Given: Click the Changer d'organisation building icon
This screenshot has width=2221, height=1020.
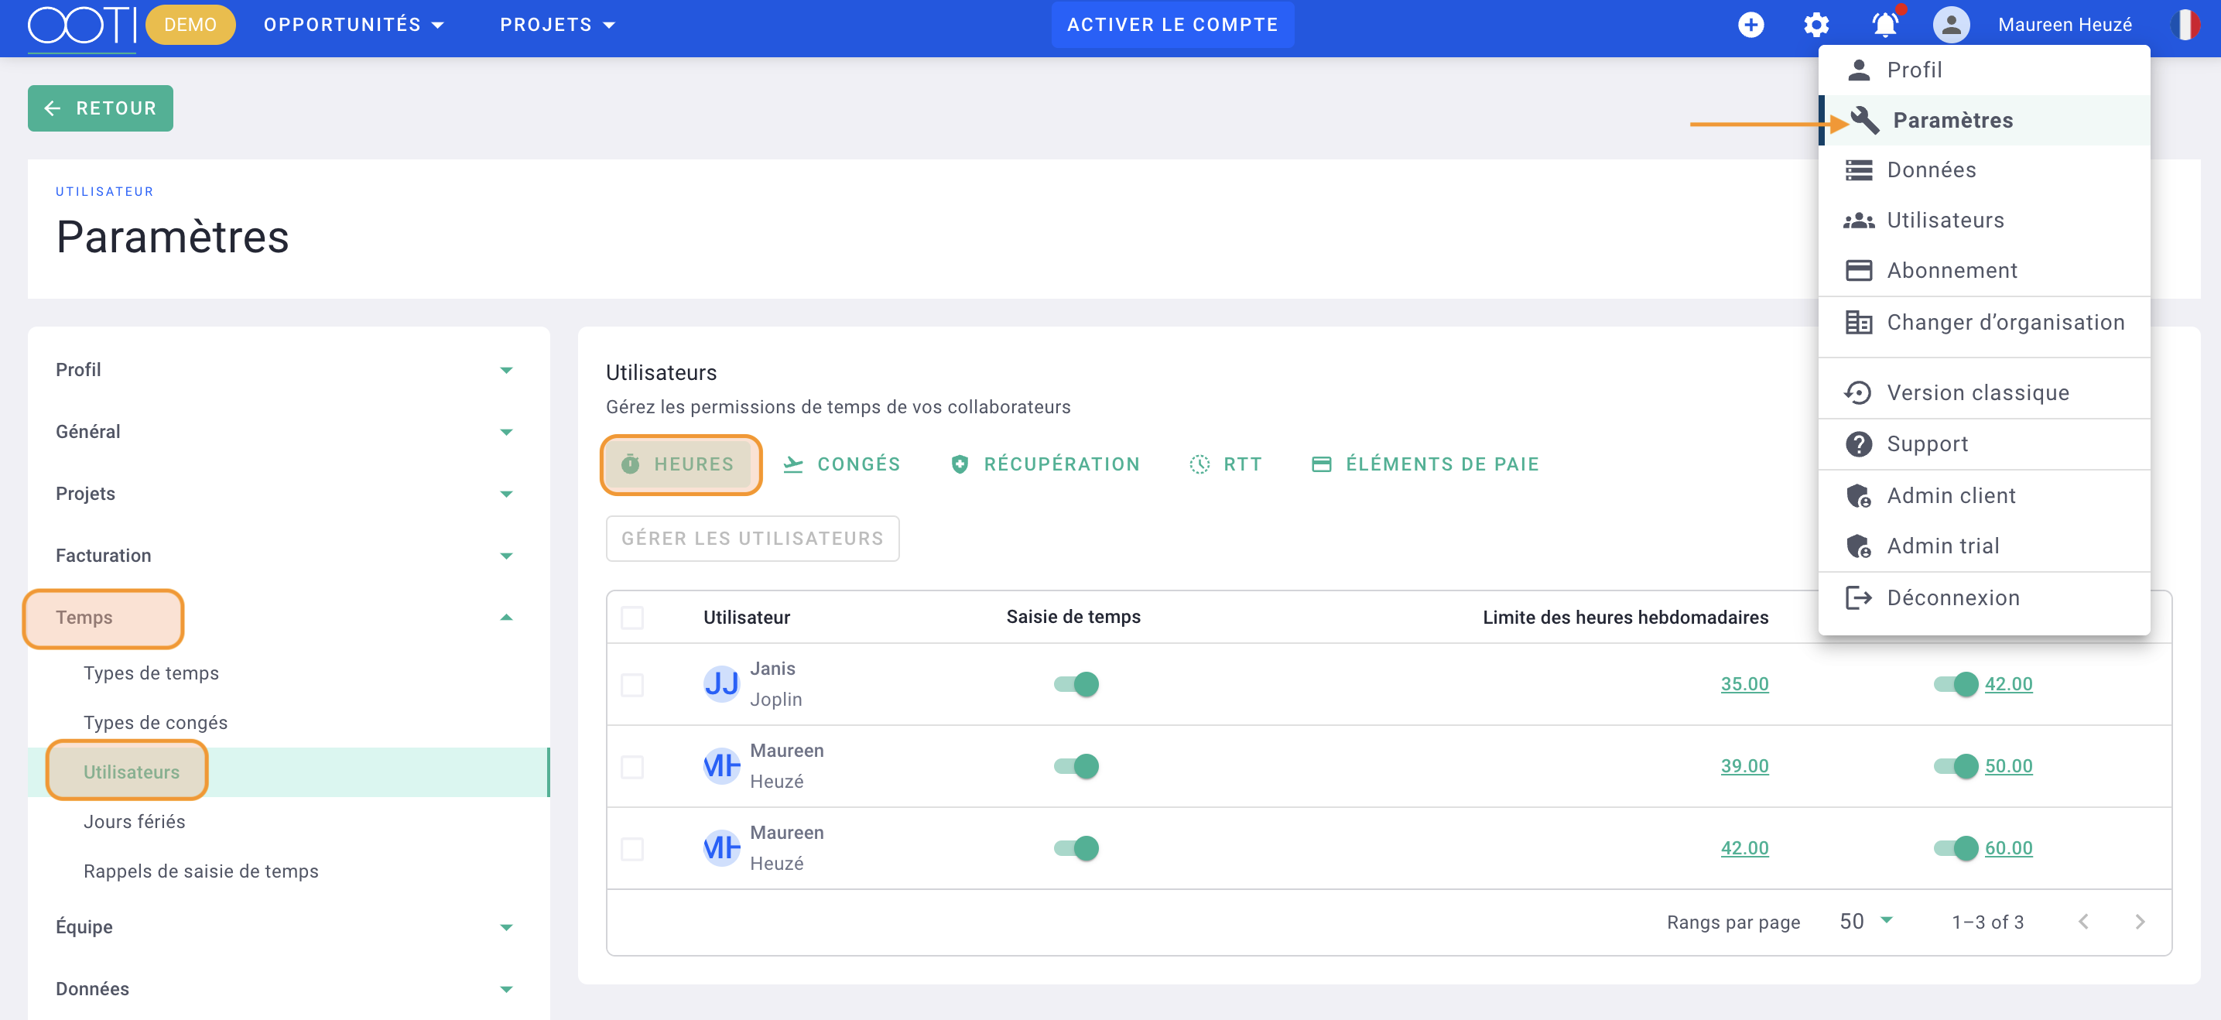Looking at the screenshot, I should click(1859, 323).
